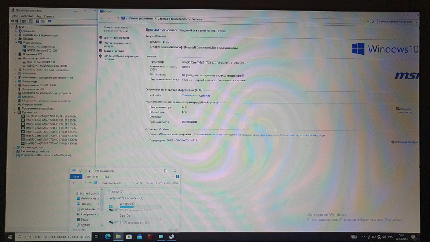Select Data (D:) drive
Screen dimensions: 430x242
tap(134, 219)
